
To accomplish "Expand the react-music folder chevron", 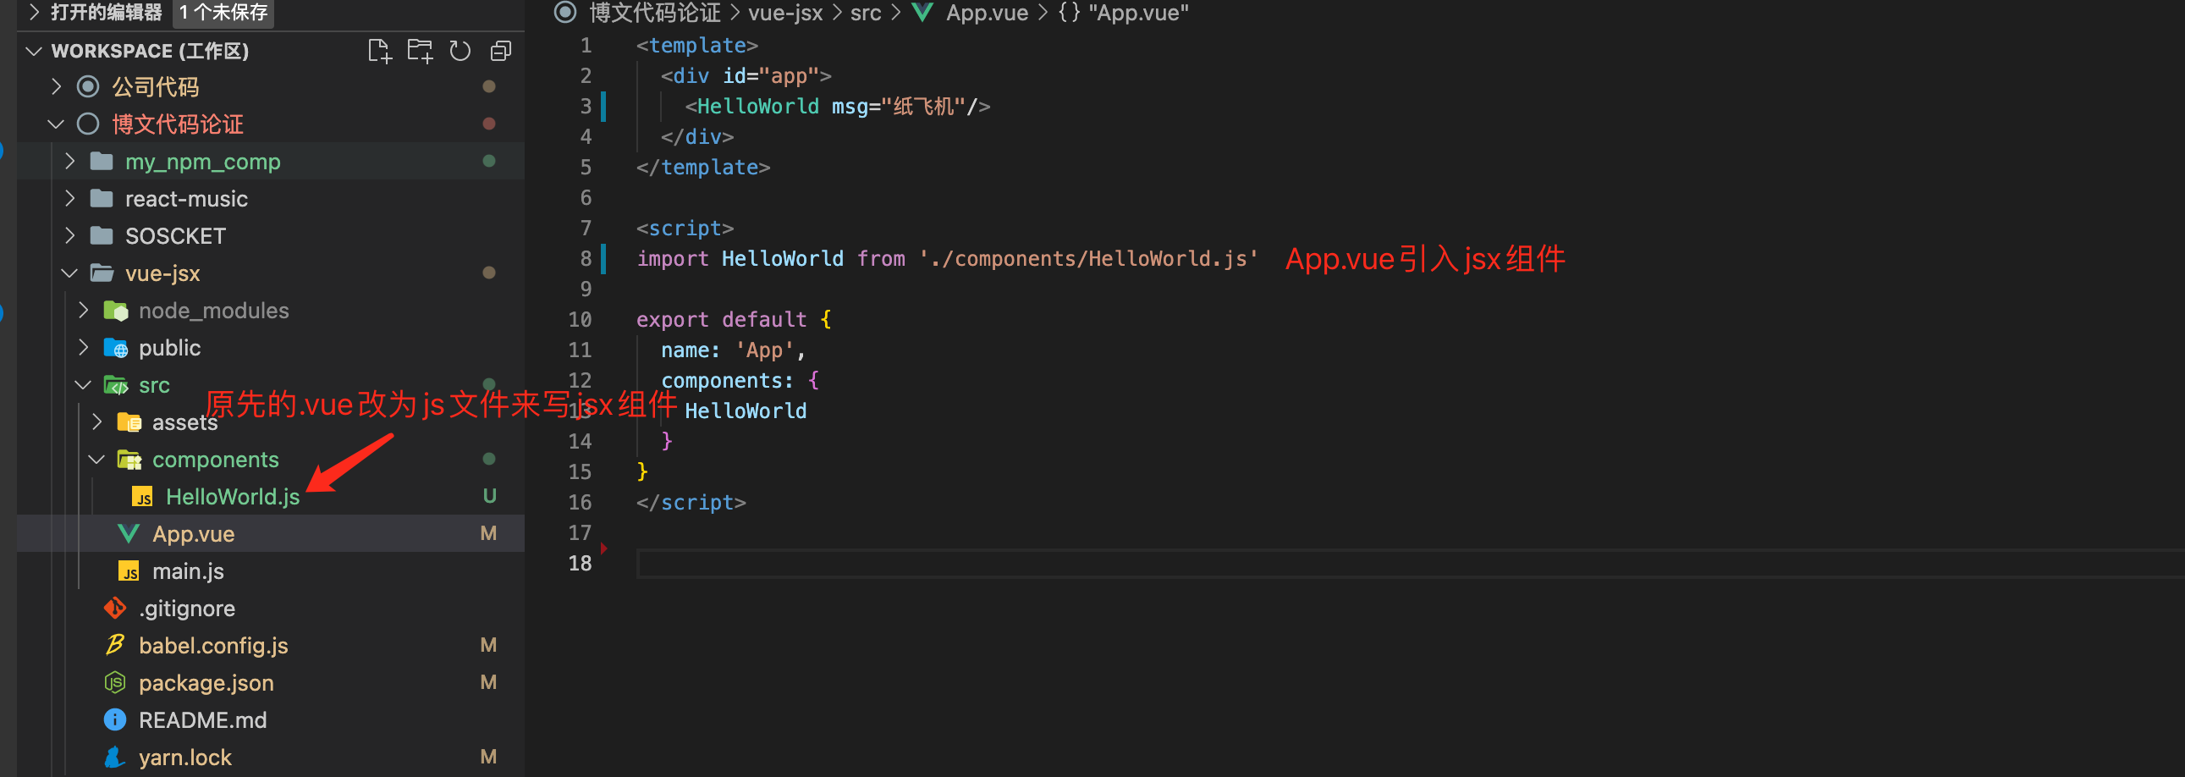I will pos(69,199).
